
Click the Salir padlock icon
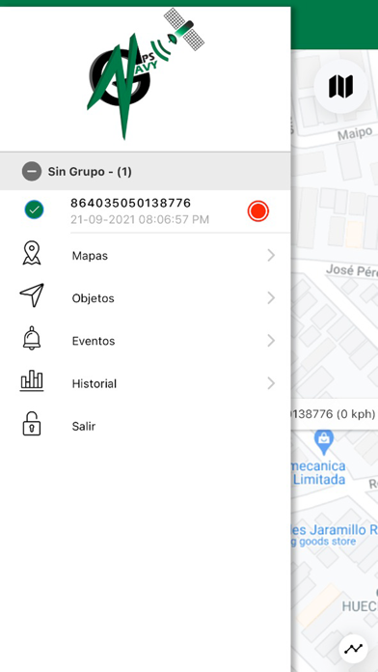pyautogui.click(x=32, y=424)
